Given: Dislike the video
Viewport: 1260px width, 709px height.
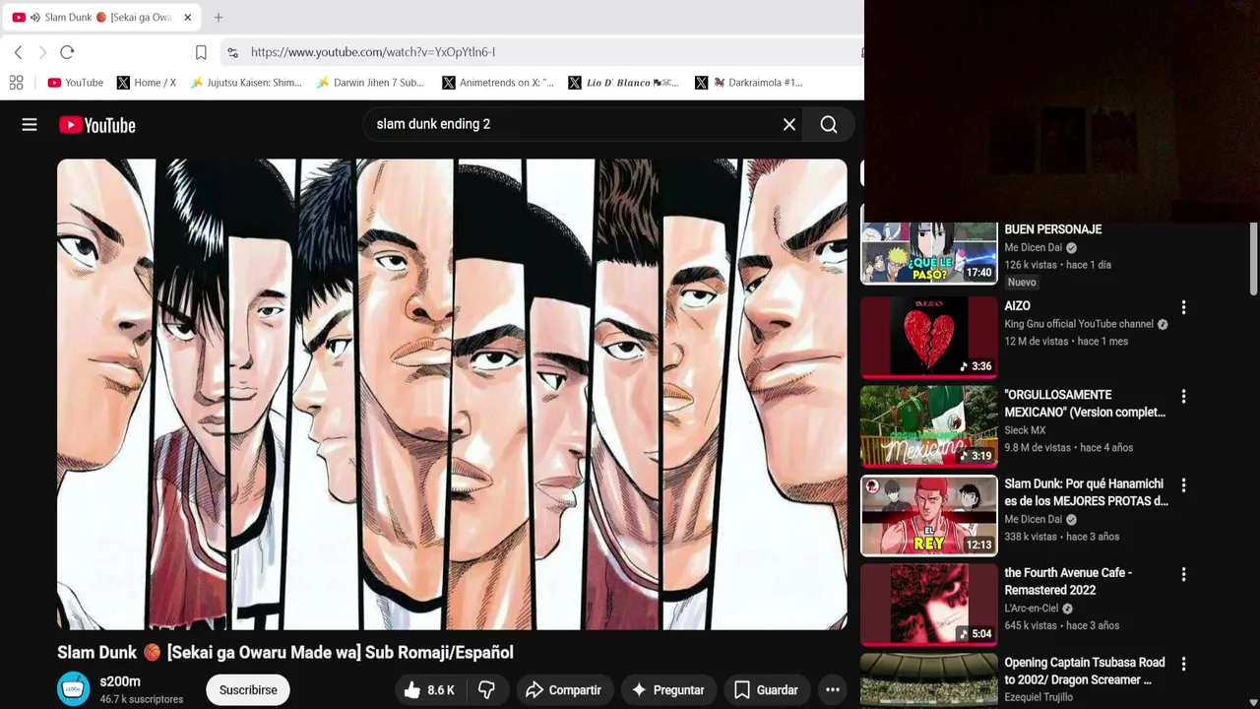Looking at the screenshot, I should (x=486, y=690).
